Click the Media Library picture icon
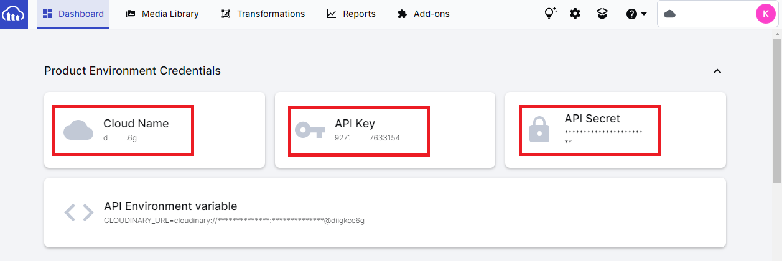 [131, 14]
